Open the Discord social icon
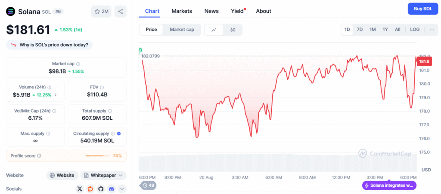Image resolution: width=441 pixels, height=194 pixels. 112,189
